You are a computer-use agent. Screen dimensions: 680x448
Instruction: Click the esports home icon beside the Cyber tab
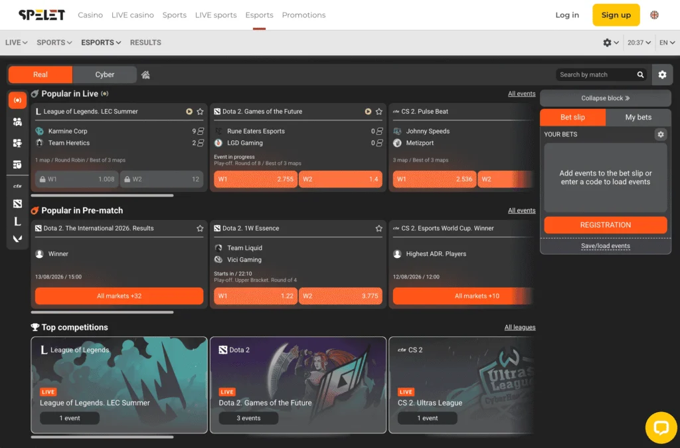coord(145,74)
